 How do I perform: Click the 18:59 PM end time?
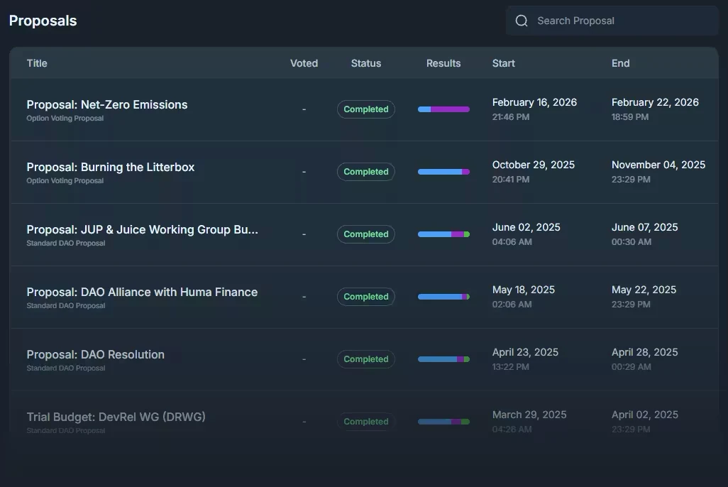coord(630,117)
